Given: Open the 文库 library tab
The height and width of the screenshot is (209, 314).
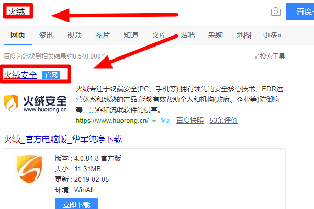Looking at the screenshot, I should 159,35.
